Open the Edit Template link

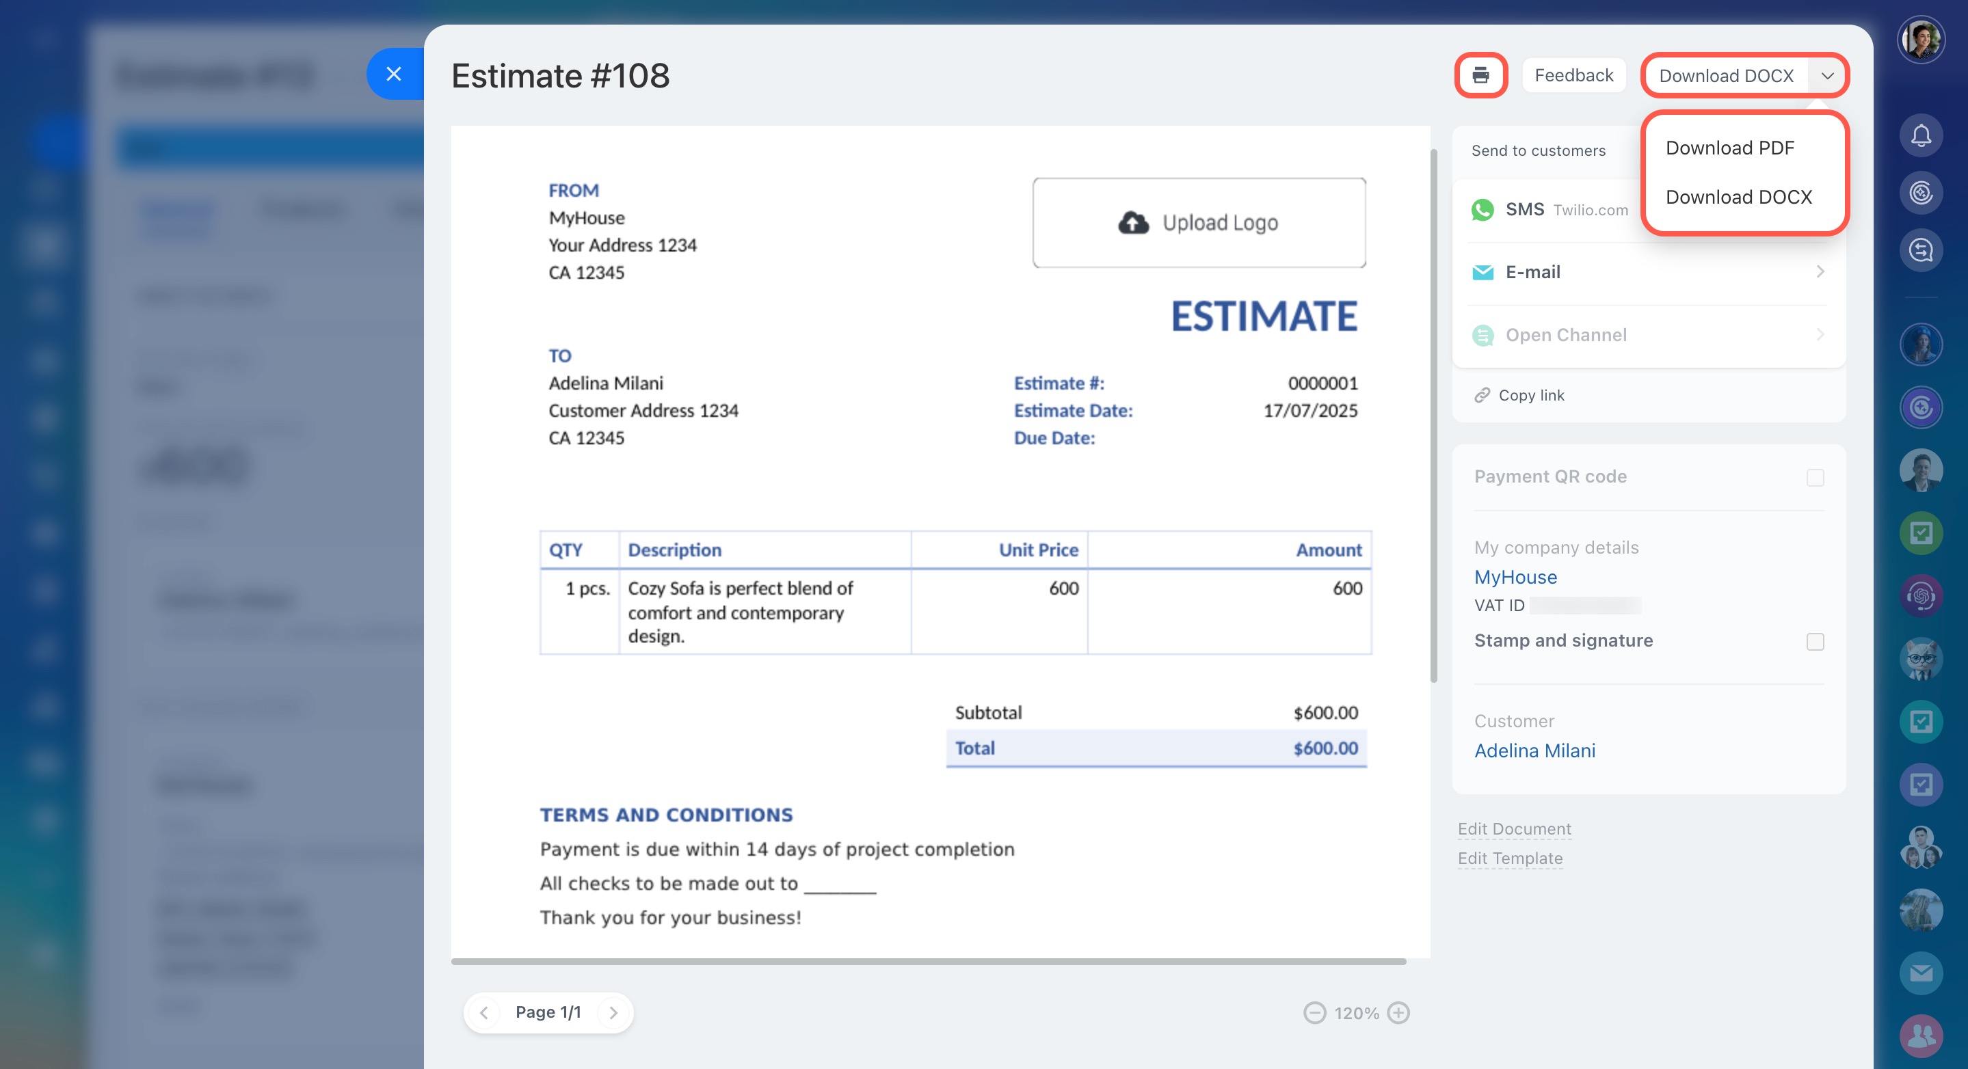pos(1510,858)
